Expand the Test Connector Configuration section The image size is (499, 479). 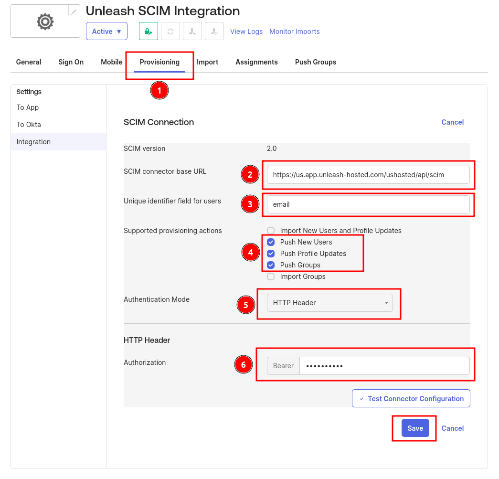click(x=411, y=398)
